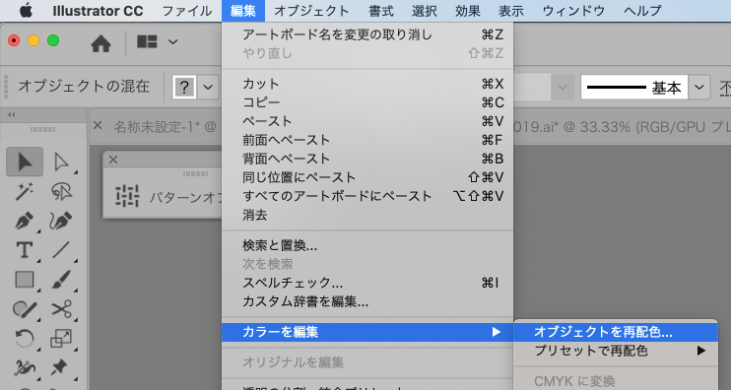This screenshot has width=731, height=390.
Task: Open the ヘルプ menu
Action: click(x=642, y=11)
